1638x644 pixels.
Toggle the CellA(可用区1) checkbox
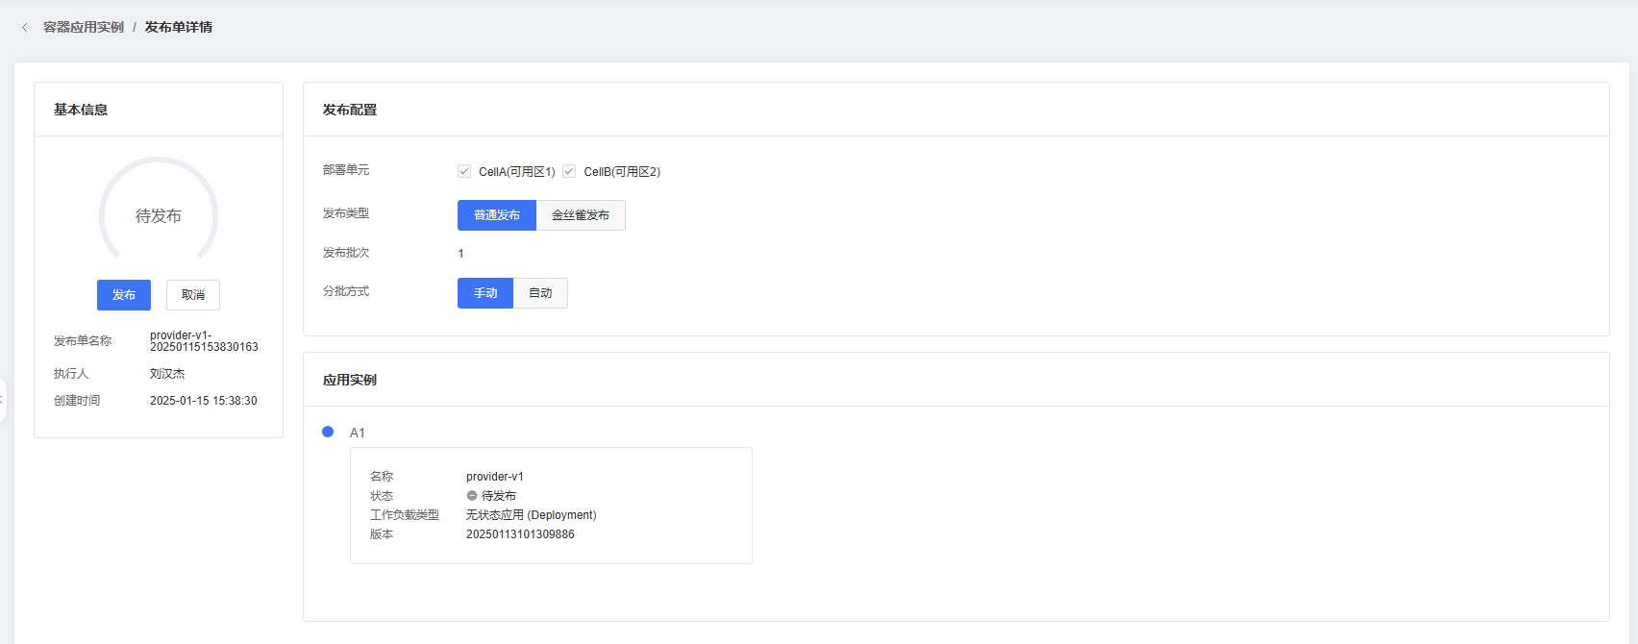464,171
